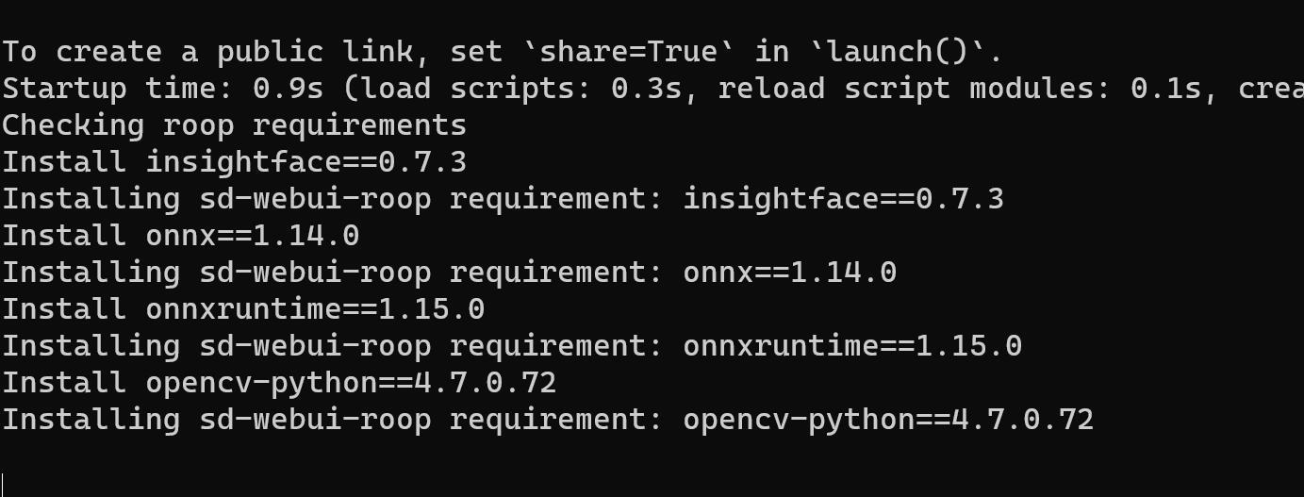Click 'sd-webui-roop' in the opencv-python requirement line
The width and height of the screenshot is (1304, 497).
point(315,420)
